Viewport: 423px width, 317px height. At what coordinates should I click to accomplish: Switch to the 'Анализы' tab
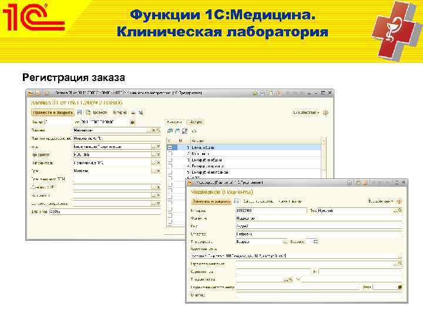[174, 122]
